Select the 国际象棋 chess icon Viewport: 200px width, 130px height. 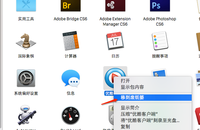coord(26,41)
